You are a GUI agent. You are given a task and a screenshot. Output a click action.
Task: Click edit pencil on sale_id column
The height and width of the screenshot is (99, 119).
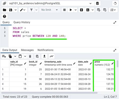pos(25,63)
